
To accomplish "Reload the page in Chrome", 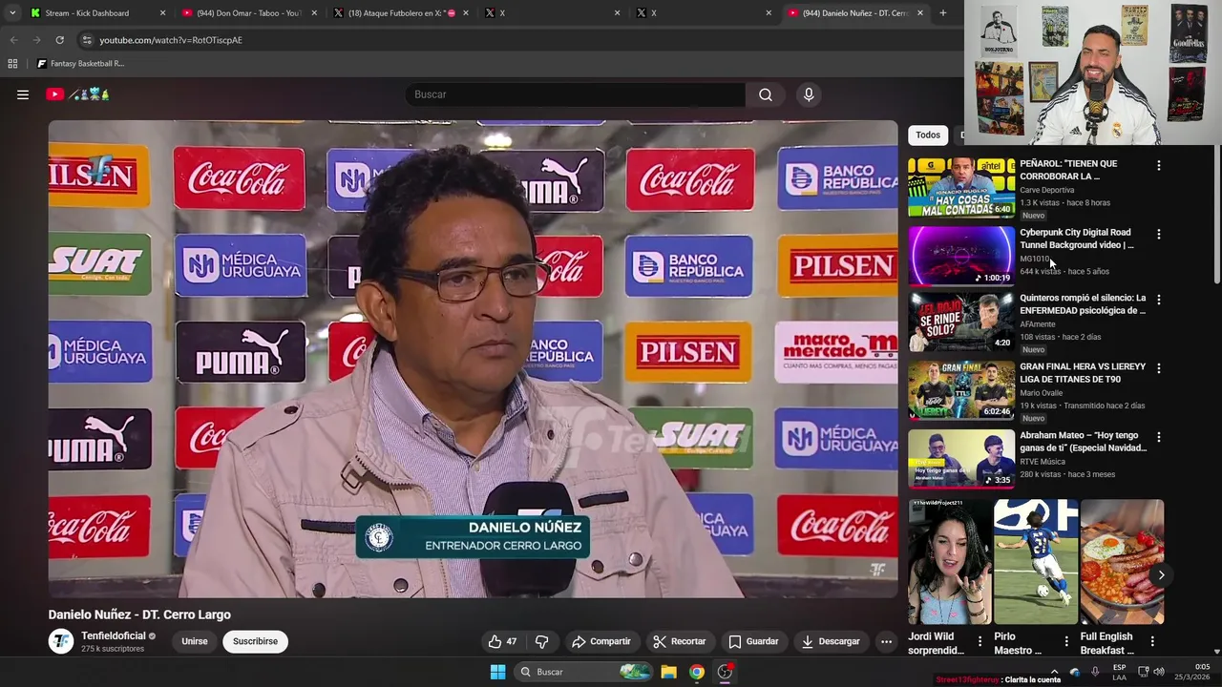I will pyautogui.click(x=59, y=40).
